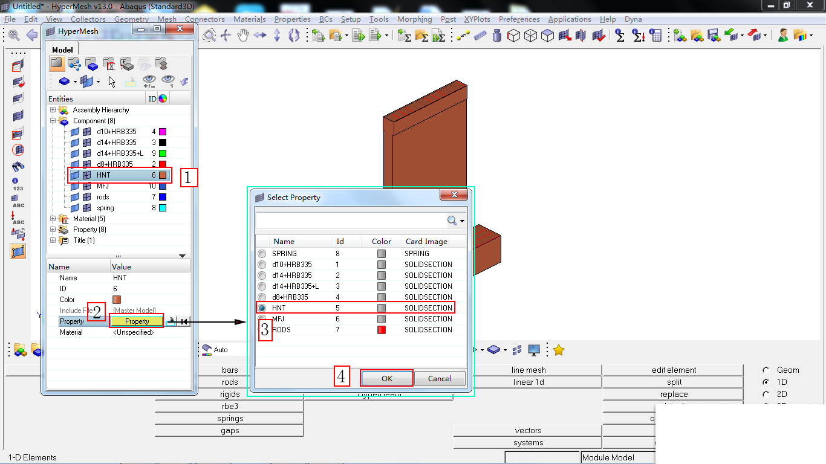Expand the Property (8) tree node

(53, 230)
